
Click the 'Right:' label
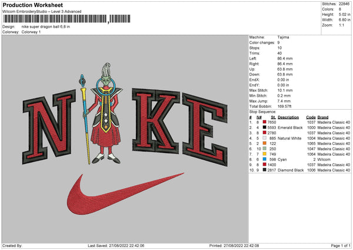click(254, 64)
